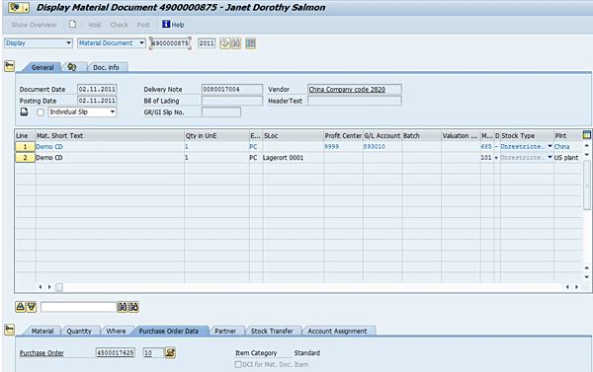Viewport: 593px width, 372px height.
Task: Switch to the Doc. info tab
Action: [x=106, y=67]
